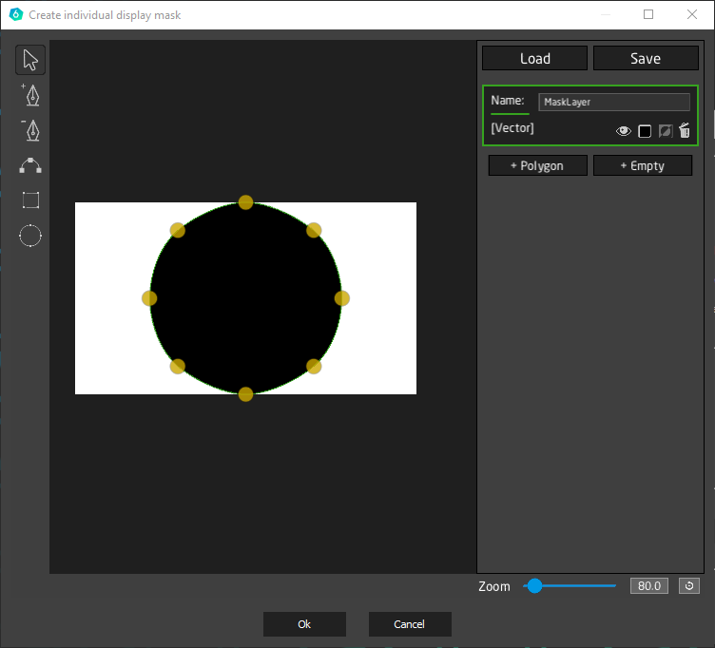
Task: Confirm with the Ok button
Action: (x=304, y=624)
